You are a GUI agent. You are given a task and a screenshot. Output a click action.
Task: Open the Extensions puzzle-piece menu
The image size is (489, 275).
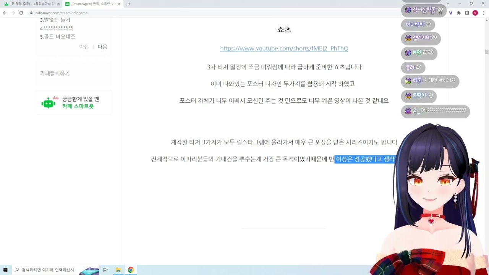click(459, 13)
